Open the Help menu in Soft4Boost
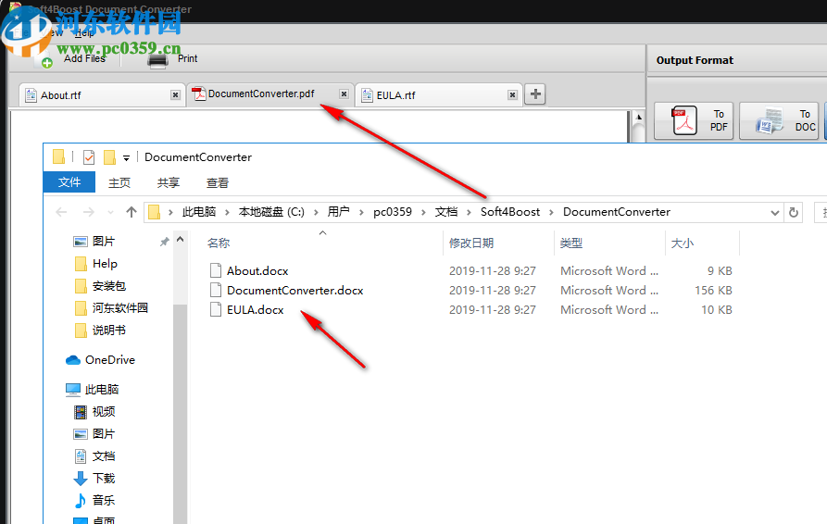Viewport: 827px width, 524px height. (x=84, y=33)
